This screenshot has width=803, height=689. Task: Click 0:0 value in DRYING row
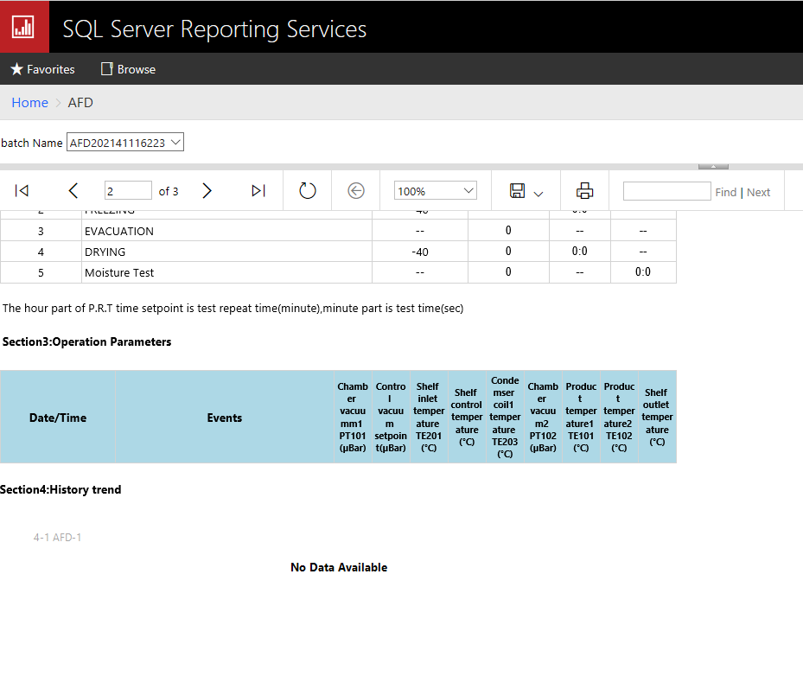579,251
